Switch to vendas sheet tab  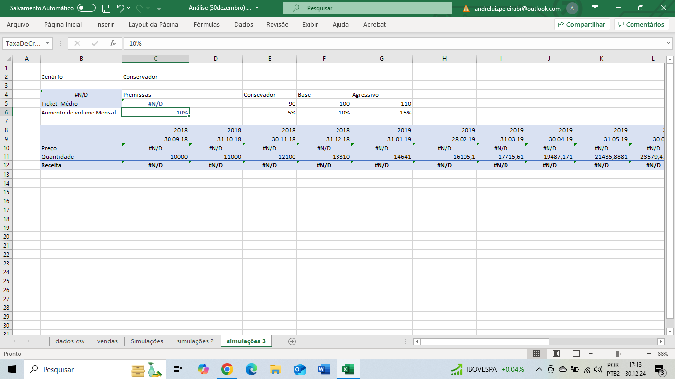(x=107, y=341)
